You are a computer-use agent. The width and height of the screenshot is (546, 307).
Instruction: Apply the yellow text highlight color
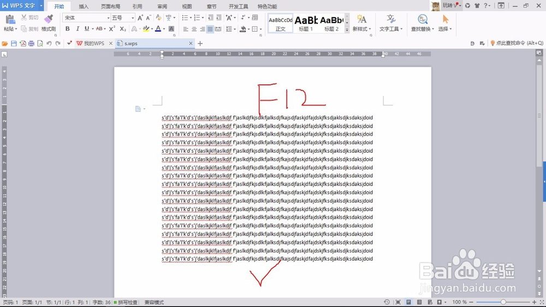click(146, 29)
